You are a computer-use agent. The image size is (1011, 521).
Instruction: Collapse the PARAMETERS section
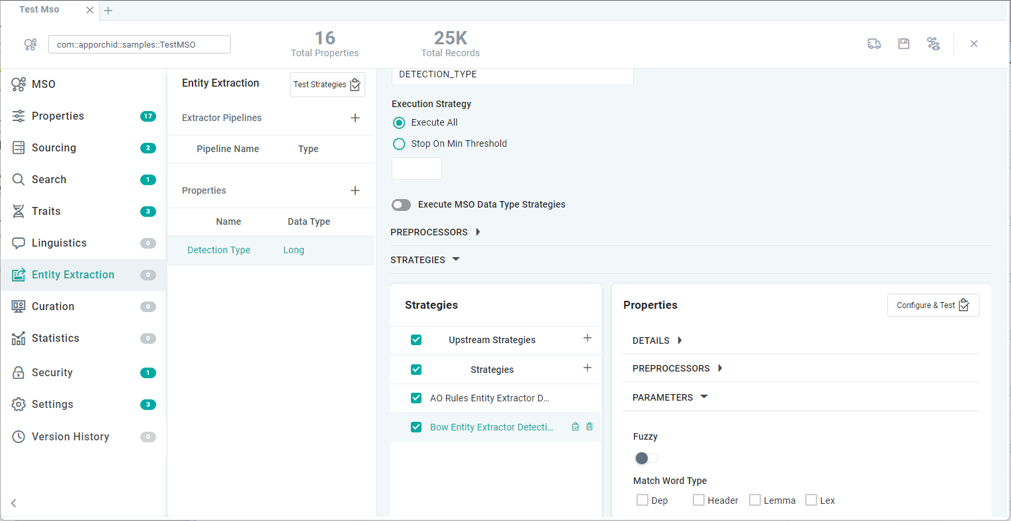tap(670, 397)
